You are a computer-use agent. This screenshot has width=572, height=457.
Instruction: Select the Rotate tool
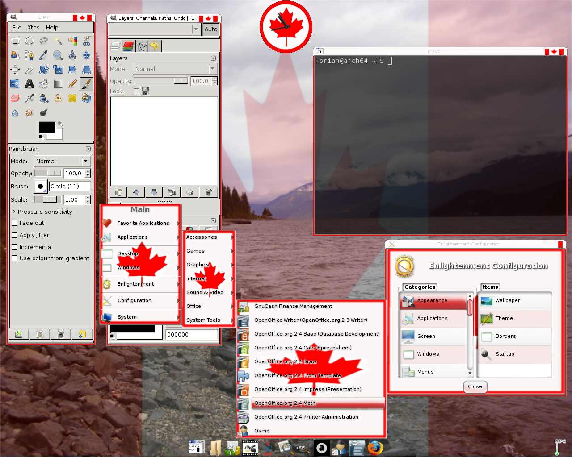44,70
